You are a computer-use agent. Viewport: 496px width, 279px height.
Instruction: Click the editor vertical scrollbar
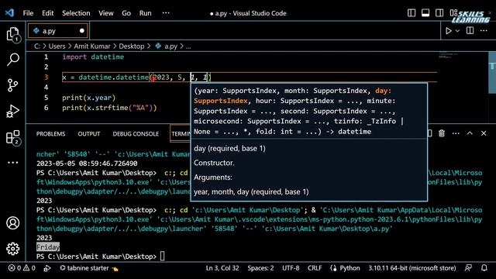[x=492, y=73]
